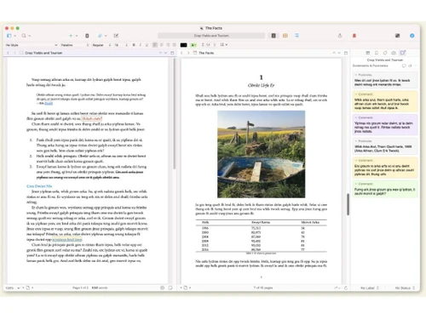The height and width of the screenshot is (319, 426).
Task: Toggle the split view button in right editor header
Action: [x=346, y=53]
